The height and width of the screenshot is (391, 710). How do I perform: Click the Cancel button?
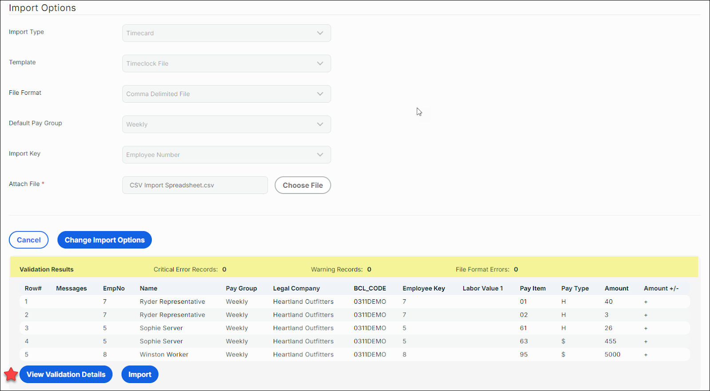(29, 240)
